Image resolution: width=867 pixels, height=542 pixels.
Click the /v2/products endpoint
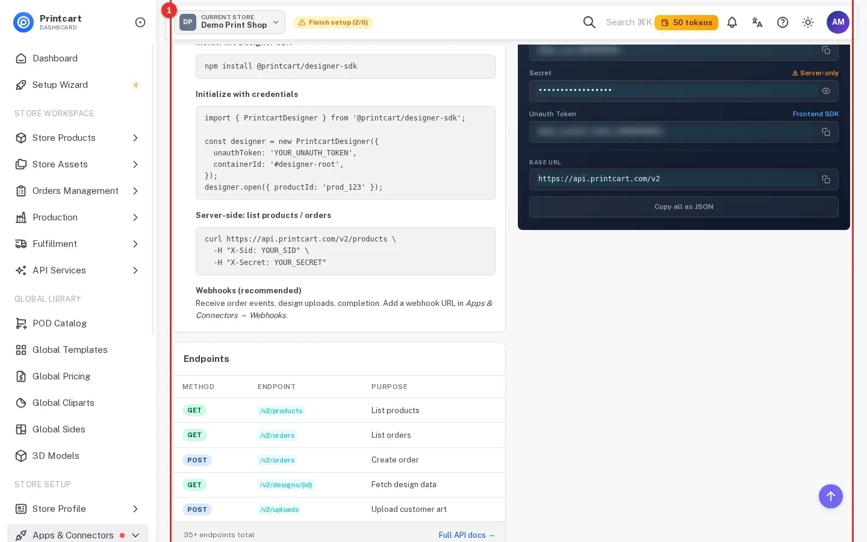pos(281,411)
